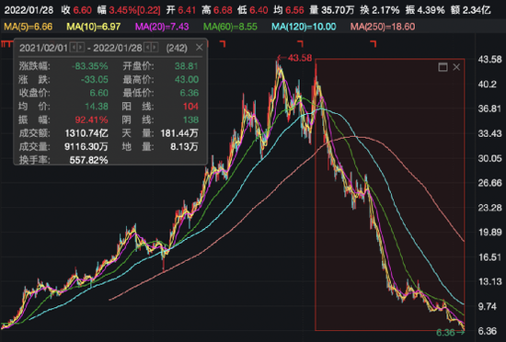The width and height of the screenshot is (506, 342).
Task: Click the 振 4.39% amplitude value
Action: (x=425, y=10)
